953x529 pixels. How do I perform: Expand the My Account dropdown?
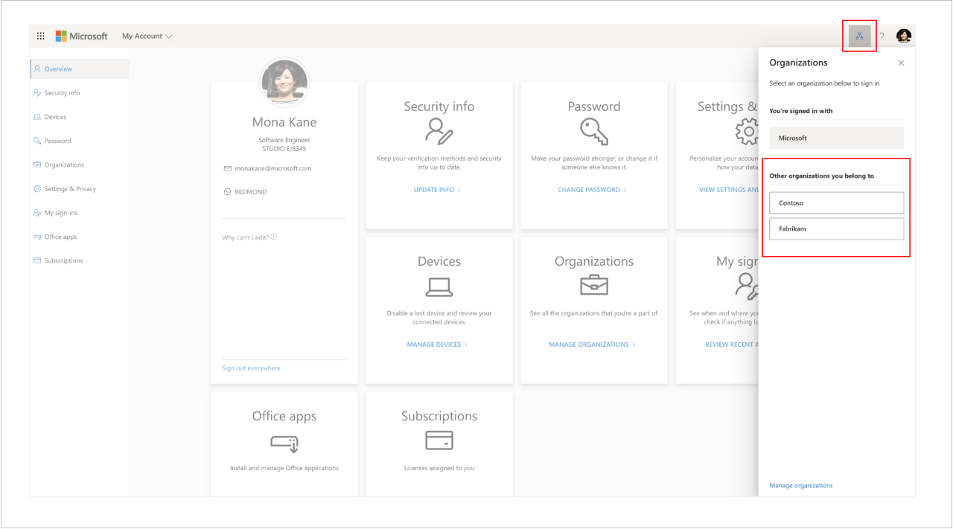[x=146, y=35]
